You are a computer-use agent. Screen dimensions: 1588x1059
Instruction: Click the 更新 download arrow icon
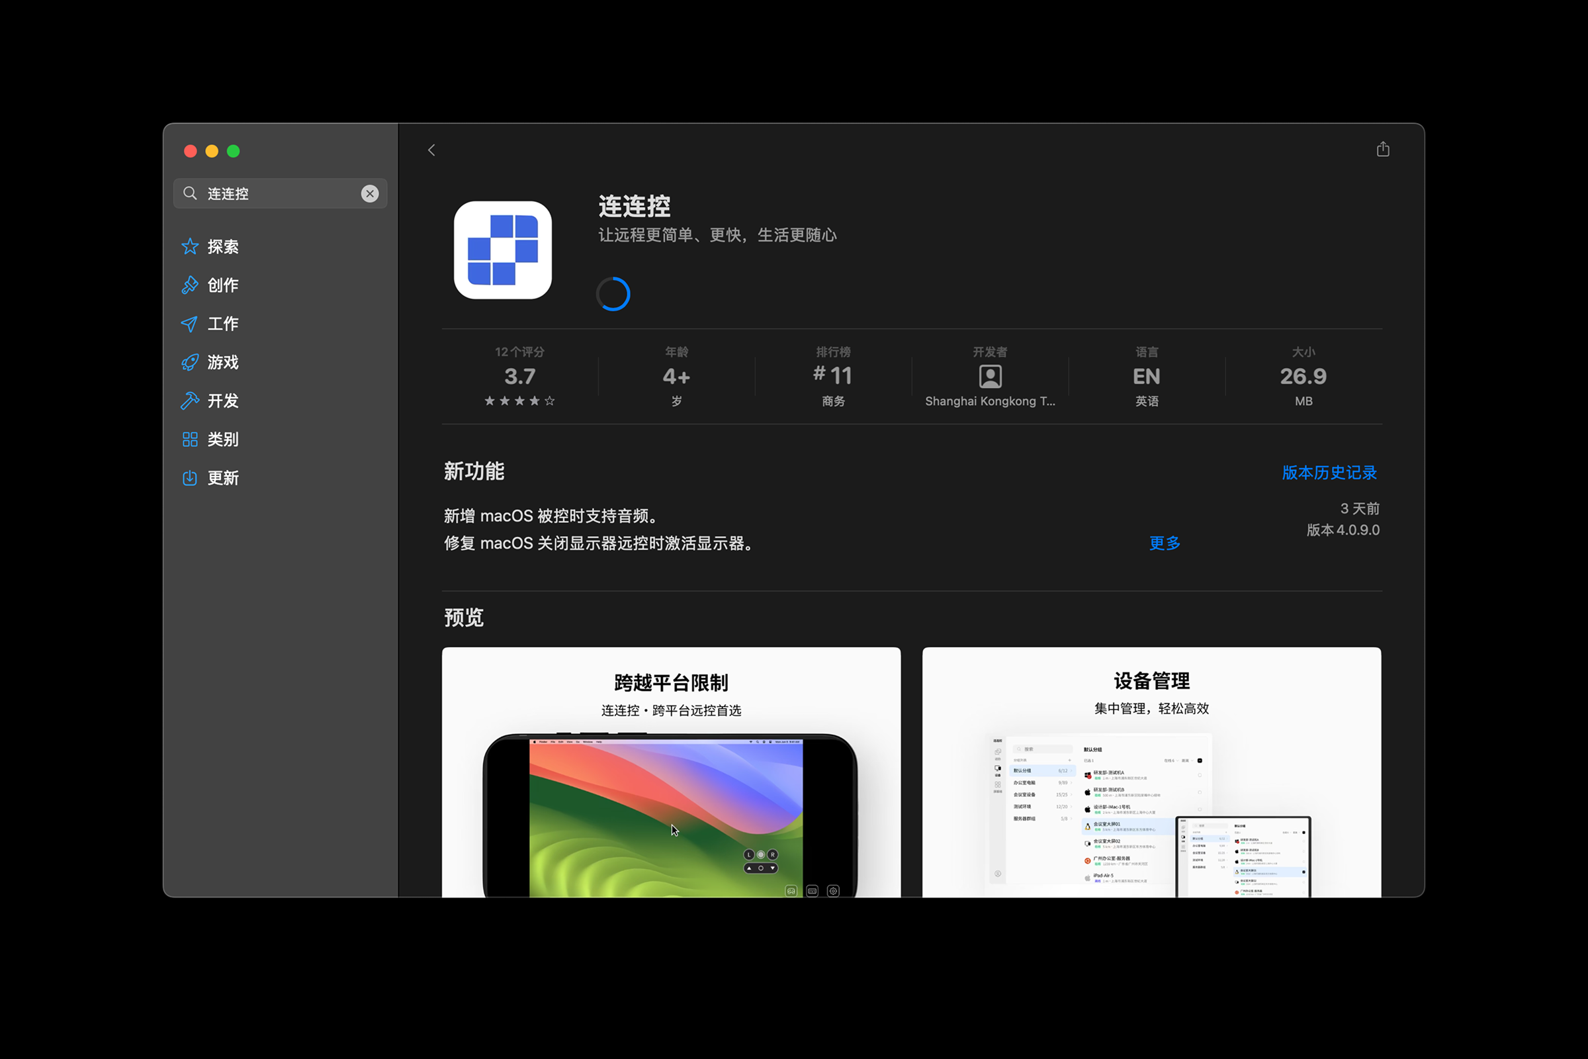(x=190, y=477)
